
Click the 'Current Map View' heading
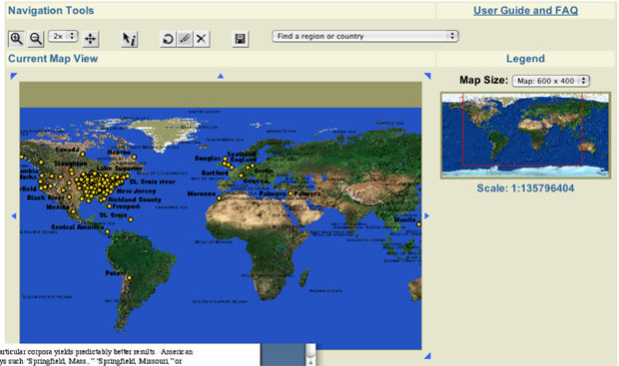53,59
